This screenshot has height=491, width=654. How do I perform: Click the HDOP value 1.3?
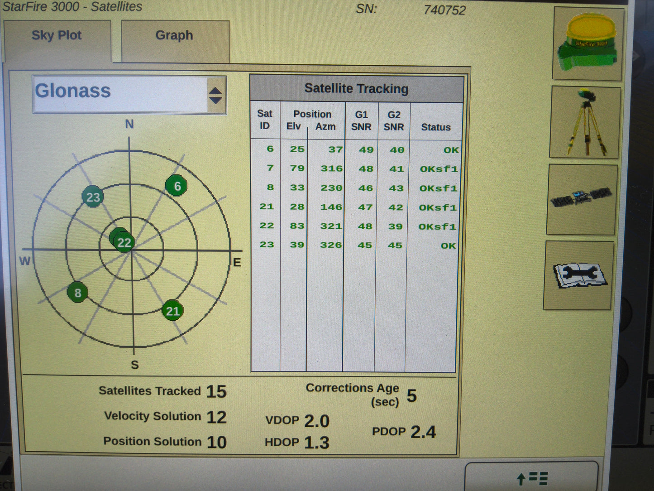(316, 443)
